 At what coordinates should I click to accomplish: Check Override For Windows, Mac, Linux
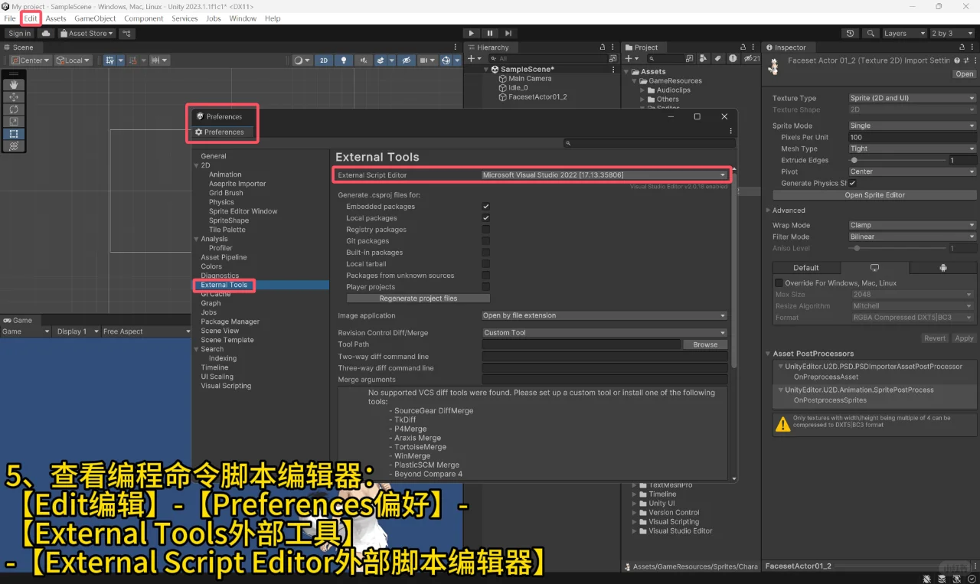(x=778, y=282)
